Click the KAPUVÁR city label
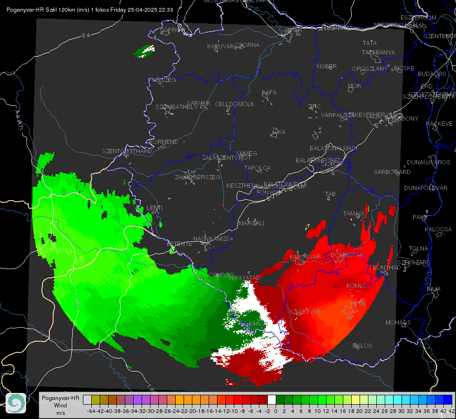The image size is (456, 419). [x=221, y=47]
